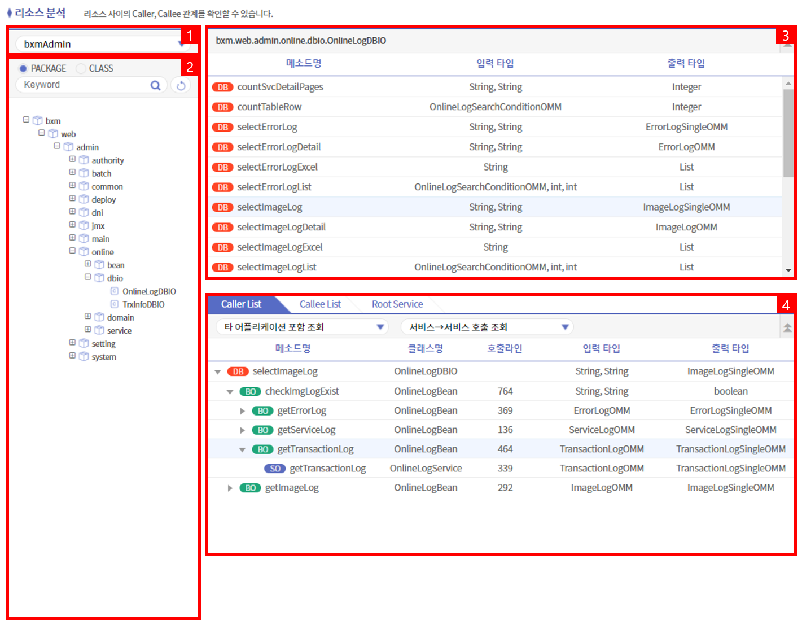Click the scrollbar up arrow in method table
Screen dimensions: 802x625
pyautogui.click(x=788, y=84)
